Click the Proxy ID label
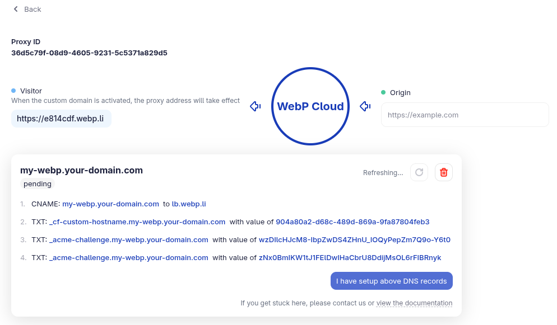Screen dimensions: 557x325 (26, 42)
